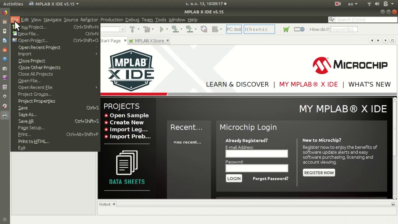Open the LEARN & DISCOVER section

[237, 84]
